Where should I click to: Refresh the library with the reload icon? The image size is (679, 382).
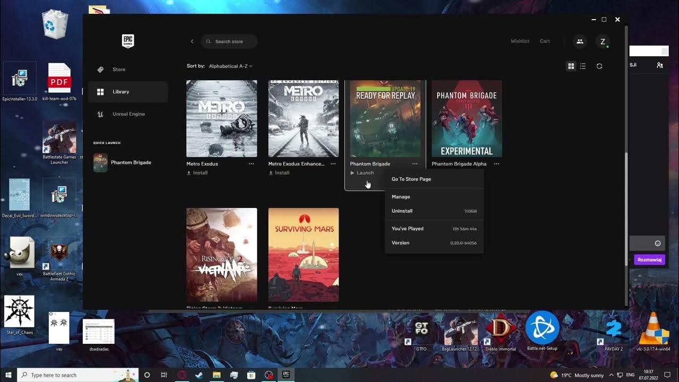[x=599, y=66]
